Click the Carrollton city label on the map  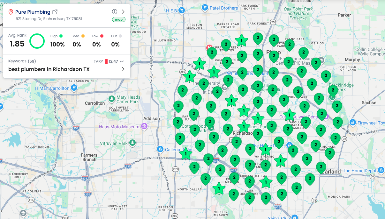tap(95, 103)
